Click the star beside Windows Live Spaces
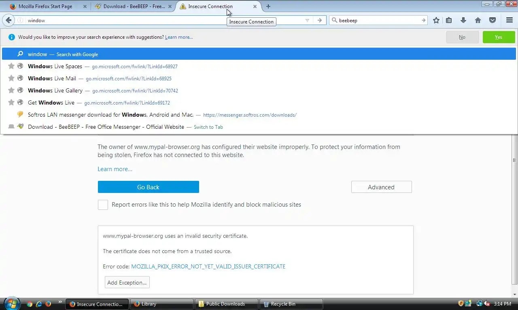518x310 pixels. click(x=11, y=66)
